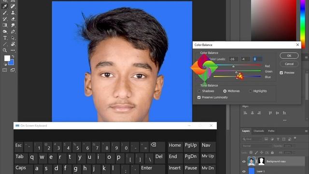The image size is (309, 174).
Task: Switch to the Channels tab
Action: (259, 131)
